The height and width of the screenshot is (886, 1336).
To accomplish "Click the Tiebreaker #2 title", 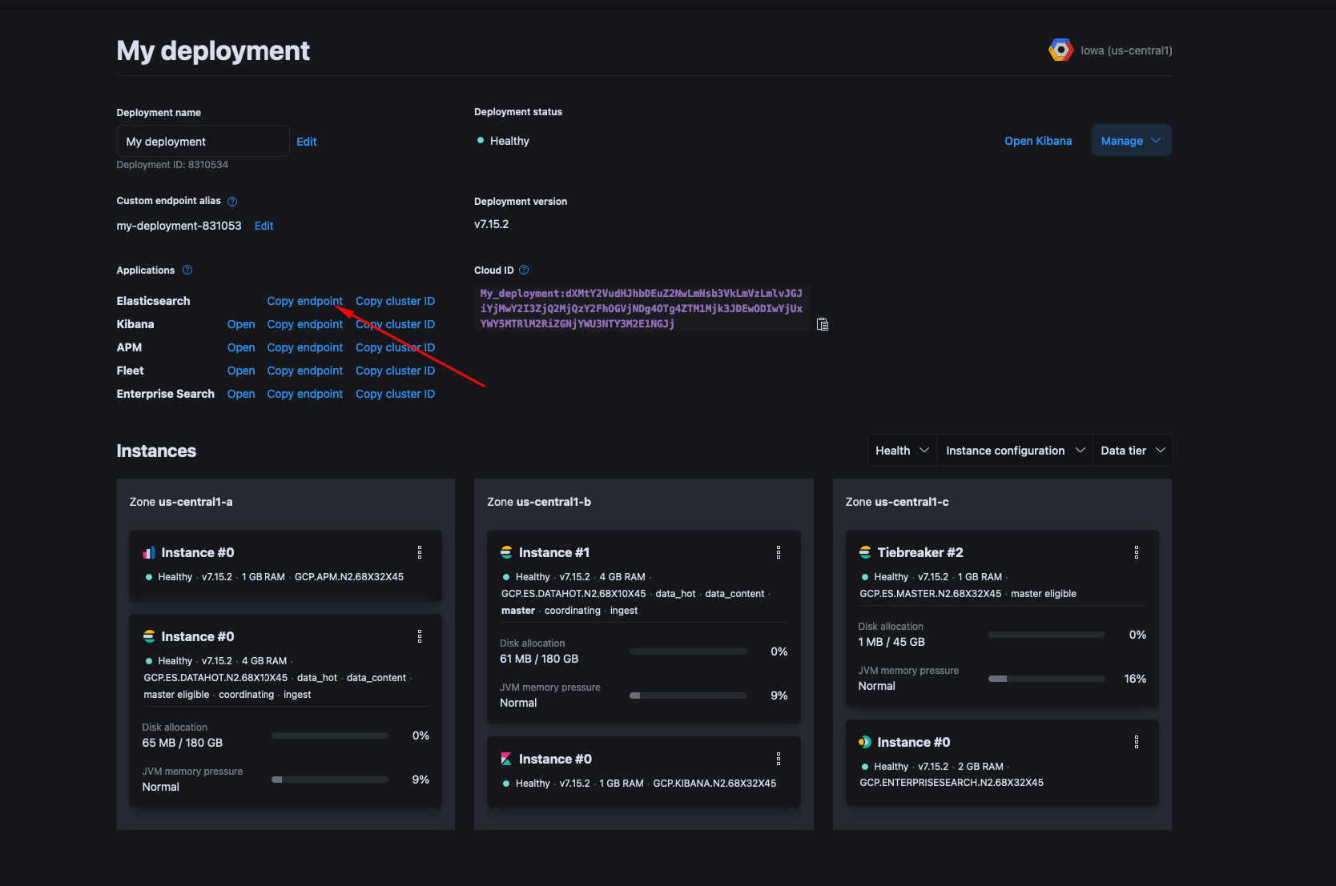I will [920, 552].
